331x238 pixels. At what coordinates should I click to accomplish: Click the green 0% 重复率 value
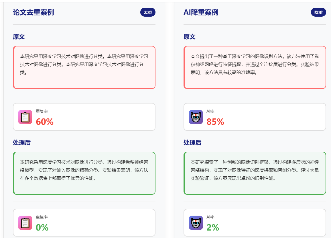pos(42,228)
